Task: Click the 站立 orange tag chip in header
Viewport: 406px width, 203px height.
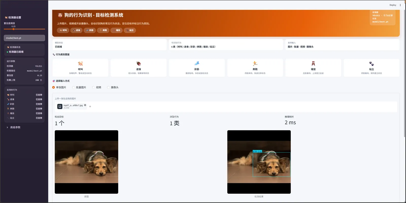Action: pos(130,30)
